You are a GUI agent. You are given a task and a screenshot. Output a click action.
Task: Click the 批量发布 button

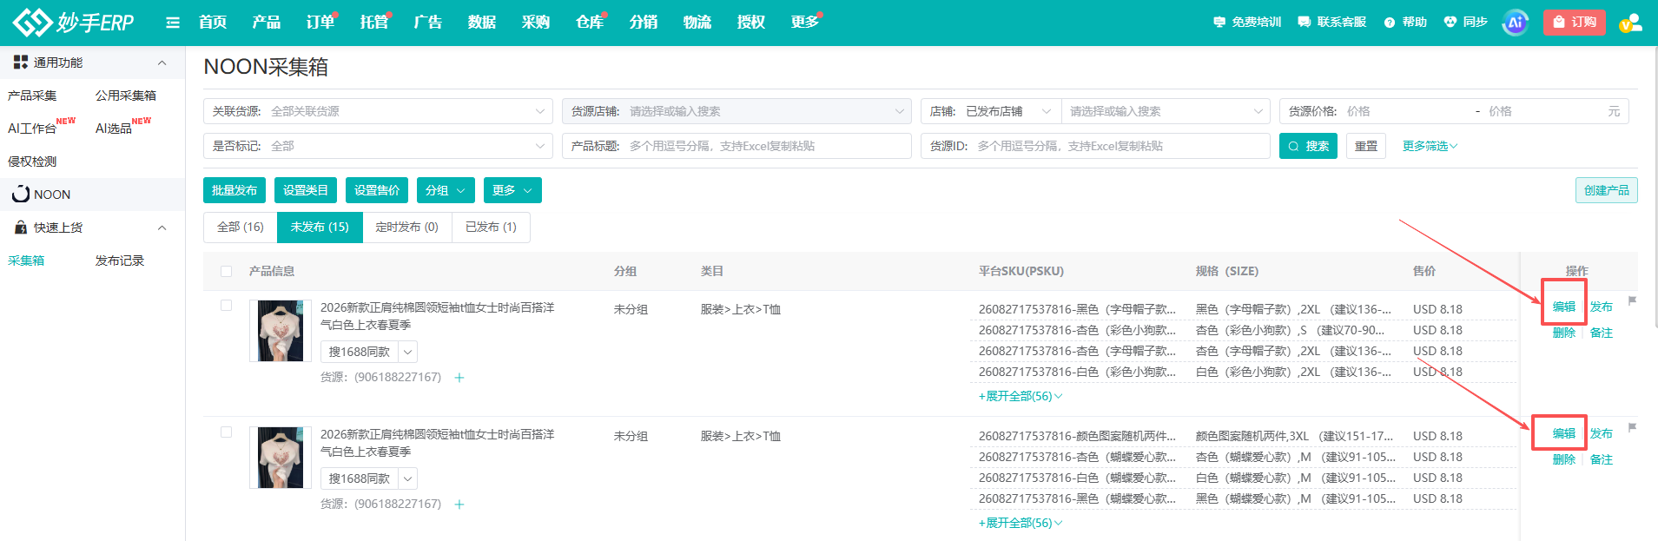[x=234, y=190]
